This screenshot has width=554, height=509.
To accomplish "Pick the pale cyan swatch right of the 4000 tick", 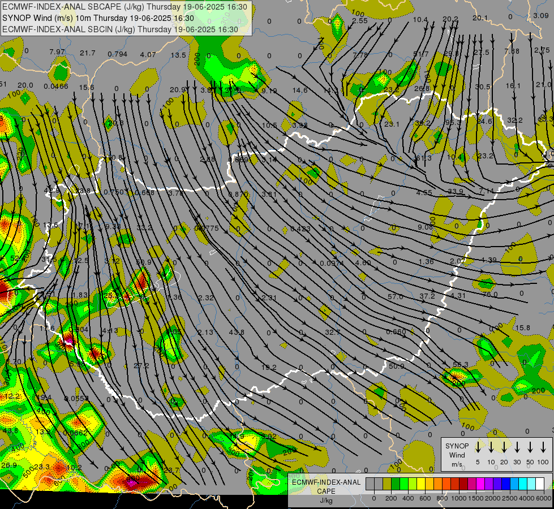I will (x=532, y=484).
